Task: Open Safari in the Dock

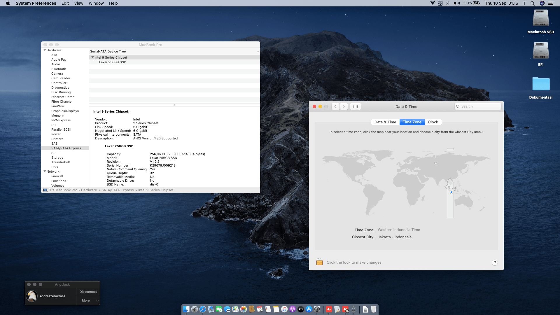Action: 203,309
